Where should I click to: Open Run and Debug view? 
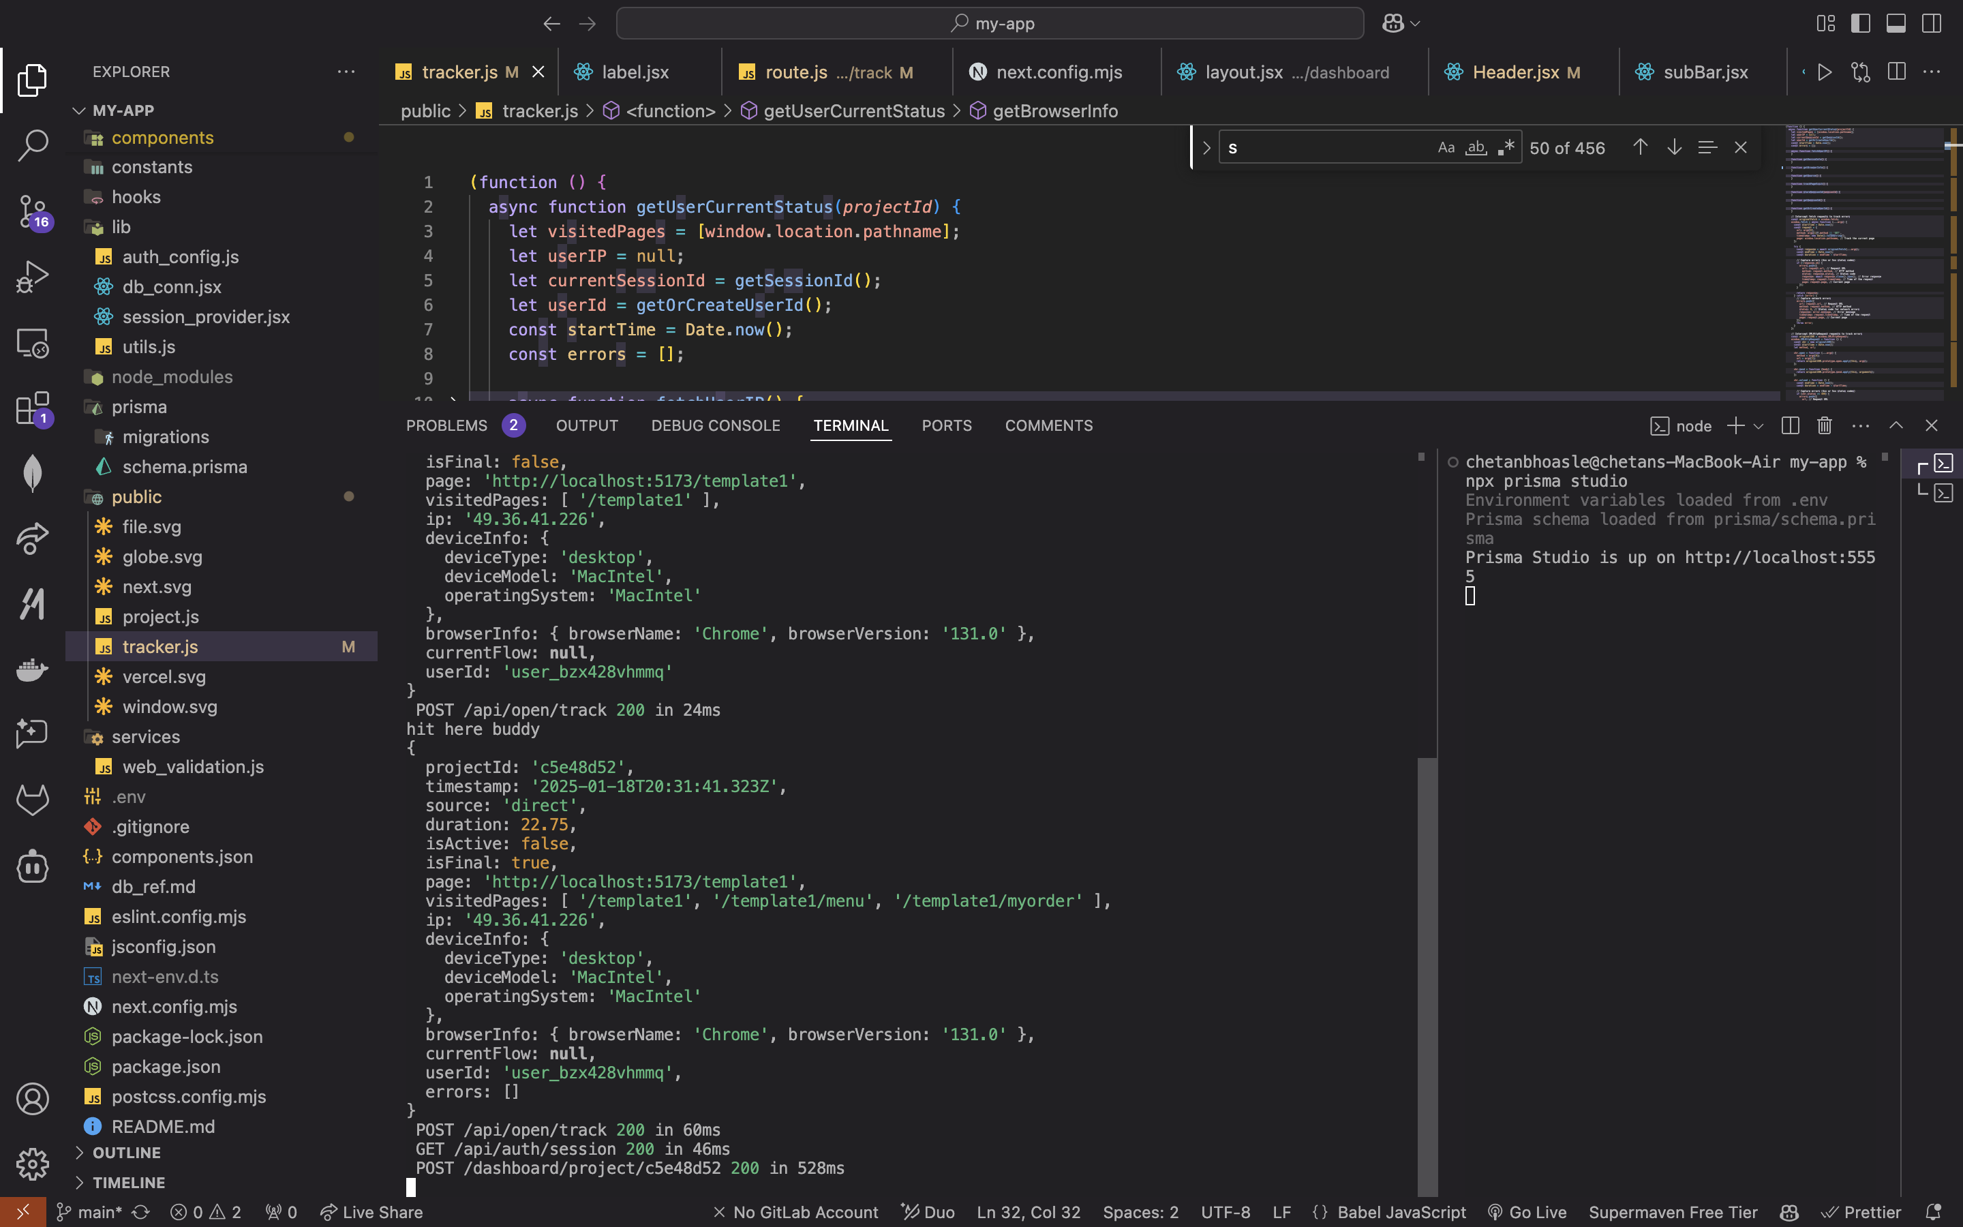33,277
